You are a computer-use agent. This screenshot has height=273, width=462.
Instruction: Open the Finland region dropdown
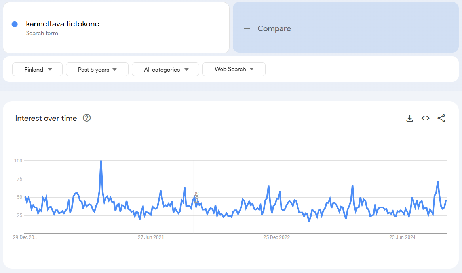tap(38, 70)
